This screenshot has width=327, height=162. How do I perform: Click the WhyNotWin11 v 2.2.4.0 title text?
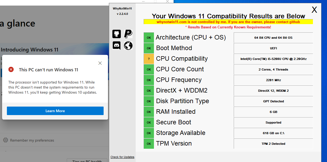(x=122, y=11)
